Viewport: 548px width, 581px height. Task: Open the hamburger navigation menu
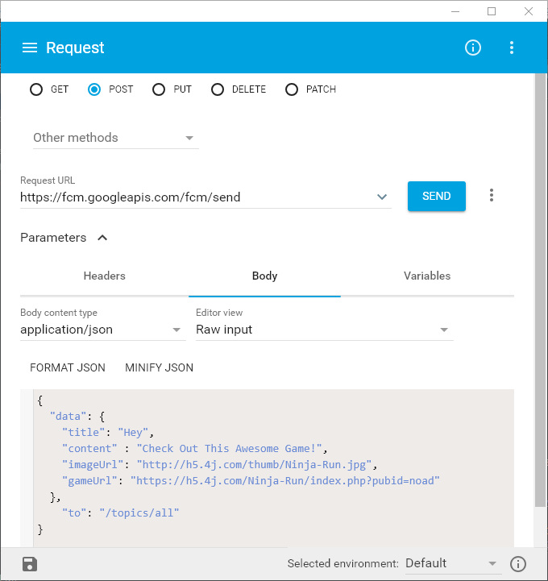click(x=30, y=48)
